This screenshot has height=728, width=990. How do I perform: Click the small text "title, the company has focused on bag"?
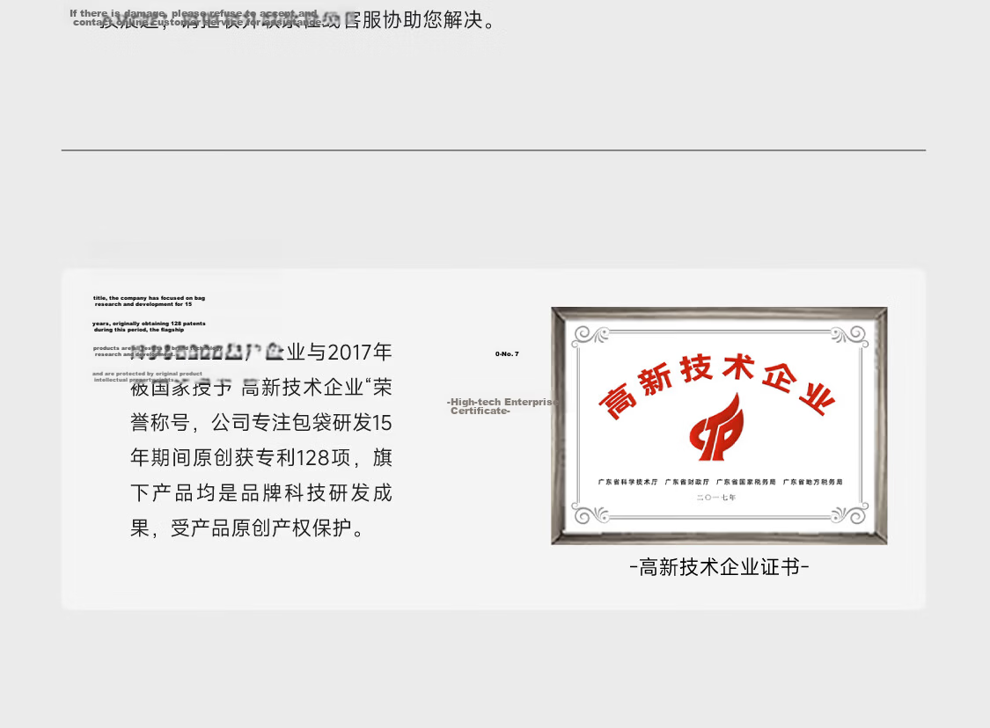[149, 298]
